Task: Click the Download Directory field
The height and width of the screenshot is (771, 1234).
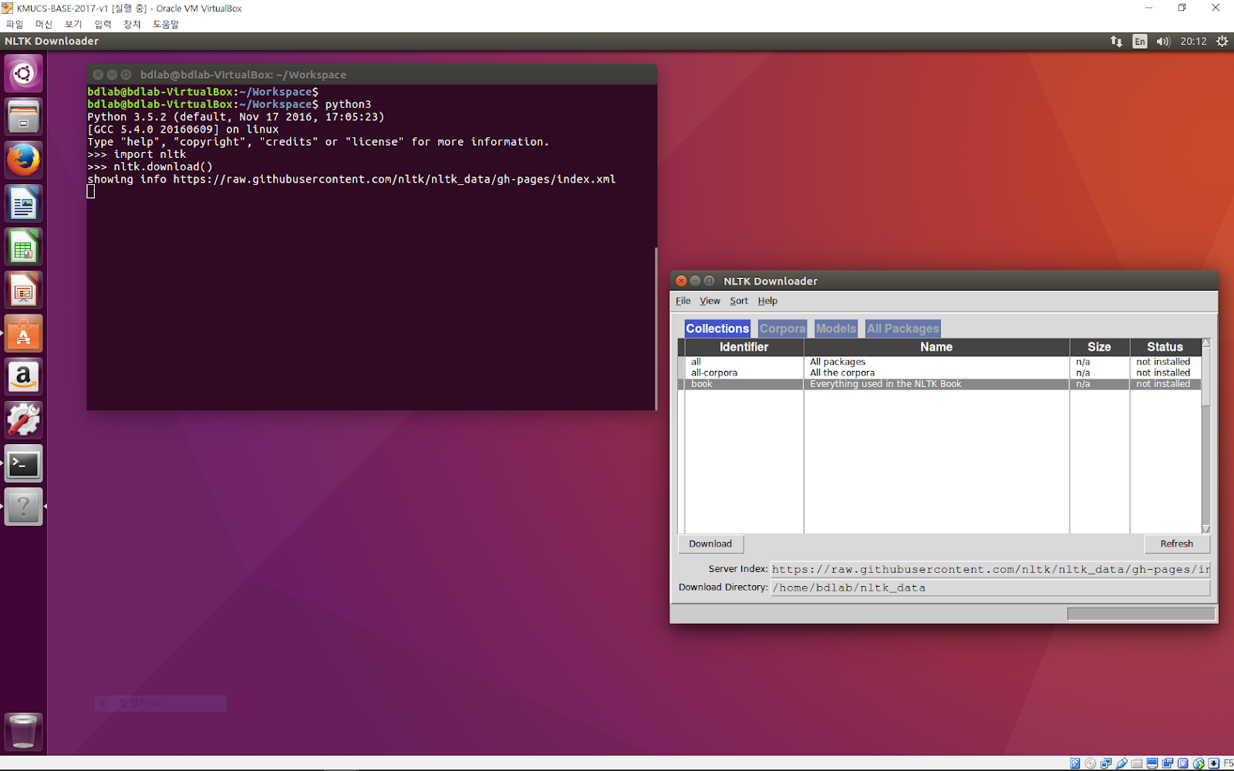Action: coord(990,588)
